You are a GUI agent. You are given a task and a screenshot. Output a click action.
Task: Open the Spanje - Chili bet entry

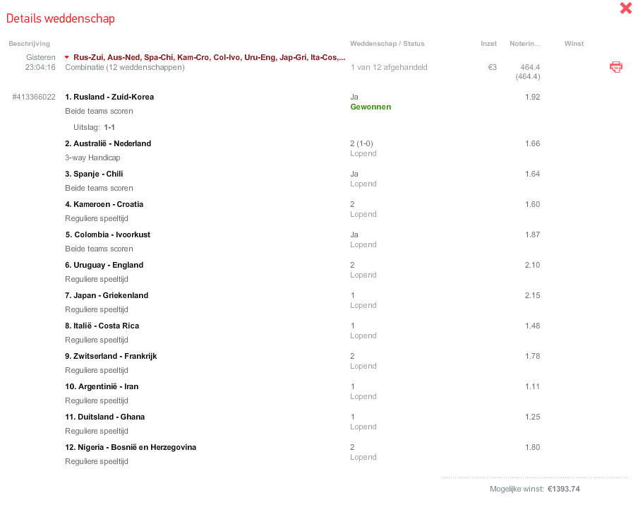[x=94, y=174]
